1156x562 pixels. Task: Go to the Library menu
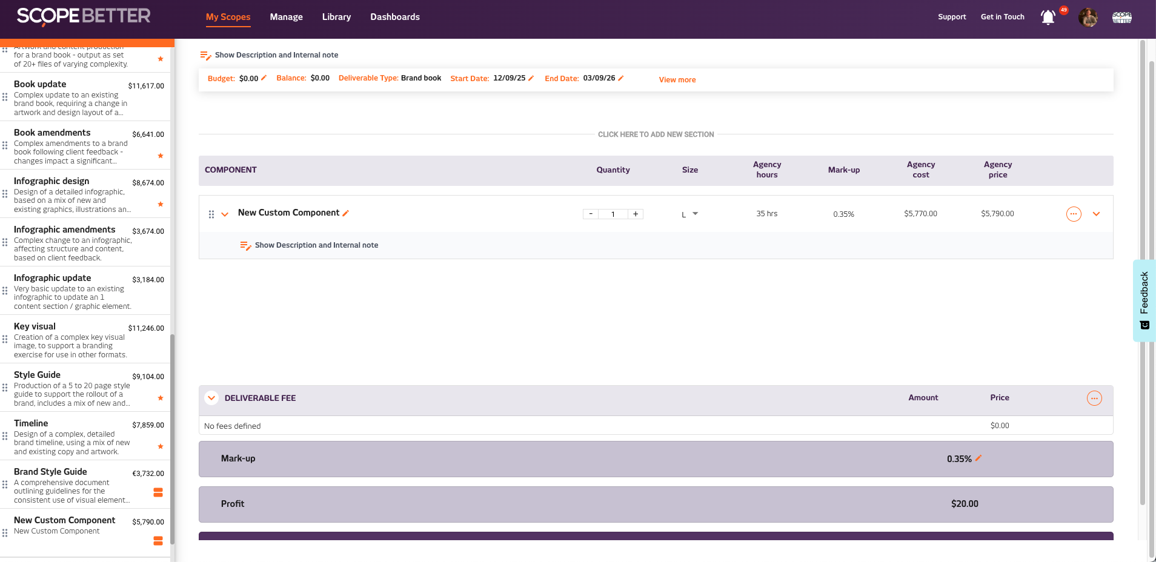pos(336,17)
